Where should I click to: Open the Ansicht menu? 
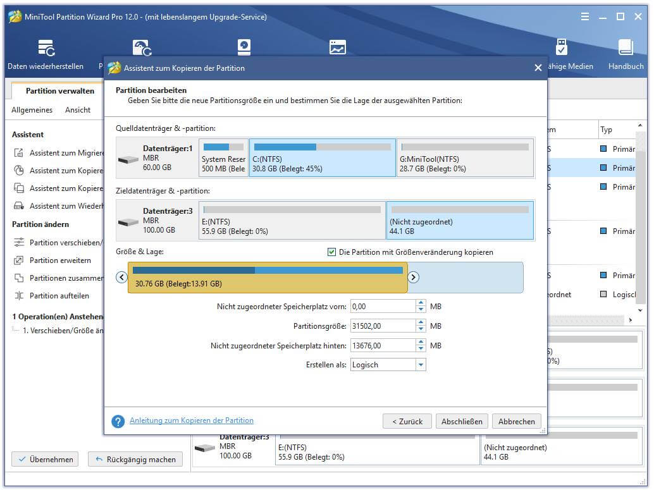click(x=78, y=110)
